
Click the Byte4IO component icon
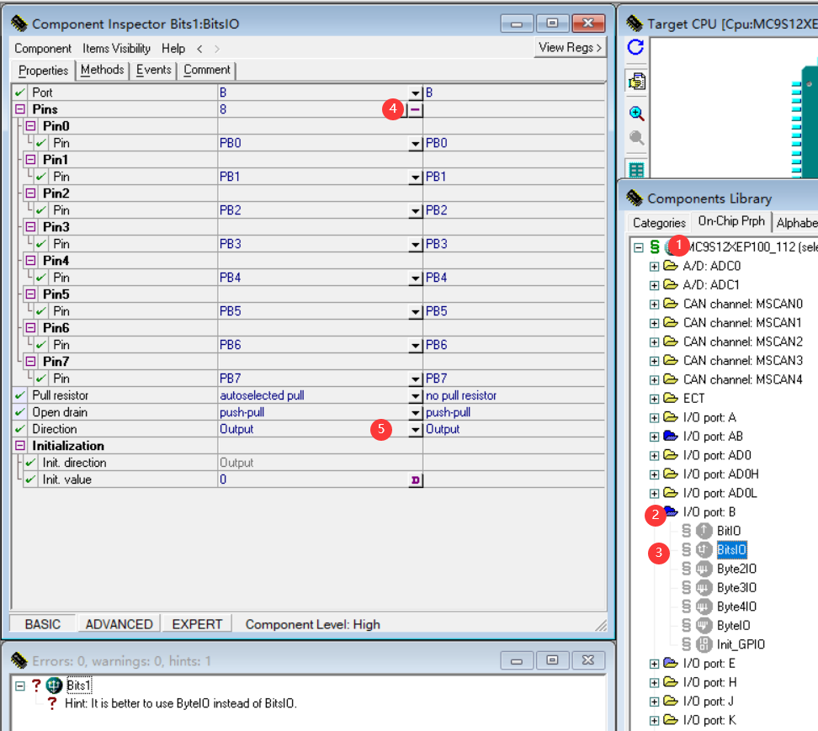tap(704, 607)
